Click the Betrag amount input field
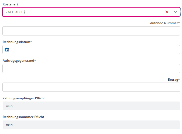Image resolution: width=182 pixels, height=134 pixels. pyautogui.click(x=91, y=87)
